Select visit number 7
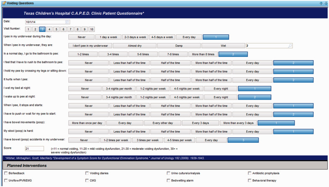This screenshot has height=187, width=329. pos(70,29)
